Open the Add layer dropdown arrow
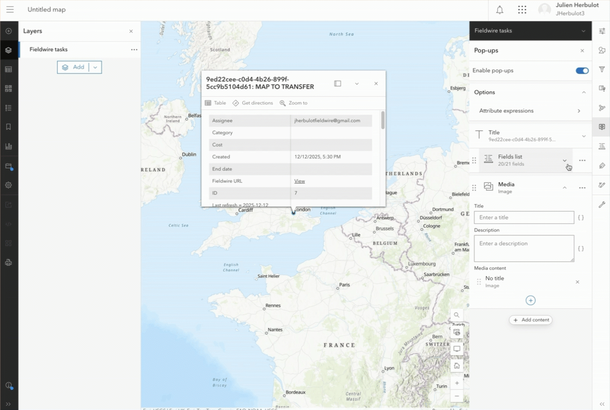This screenshot has height=410, width=610. (95, 67)
